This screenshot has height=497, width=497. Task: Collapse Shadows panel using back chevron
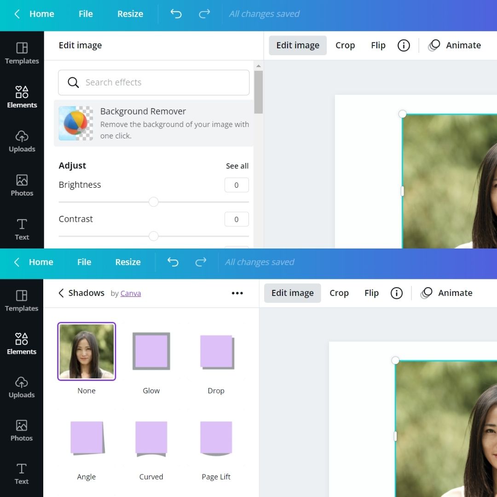61,293
